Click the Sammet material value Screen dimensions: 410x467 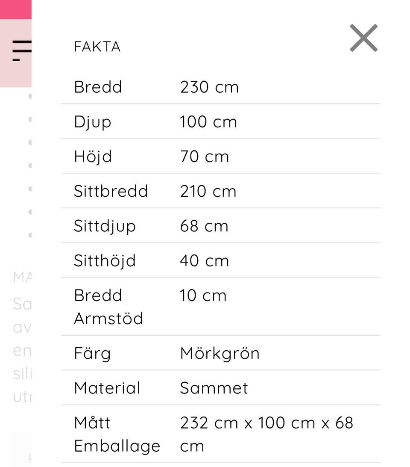(214, 388)
